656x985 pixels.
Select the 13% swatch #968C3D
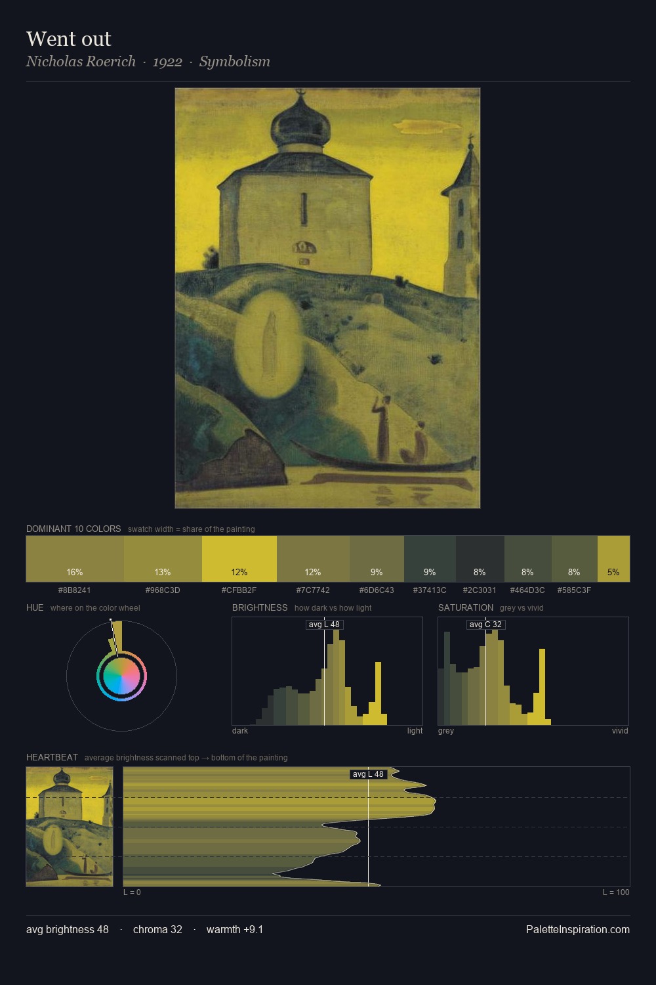(163, 559)
